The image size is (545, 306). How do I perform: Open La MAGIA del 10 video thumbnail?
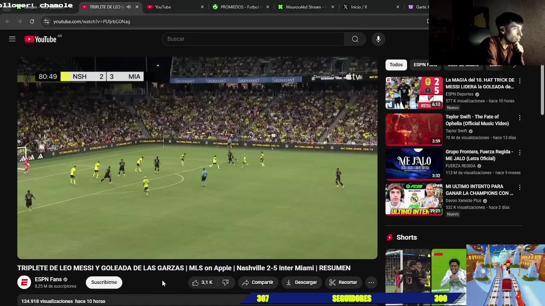(414, 93)
